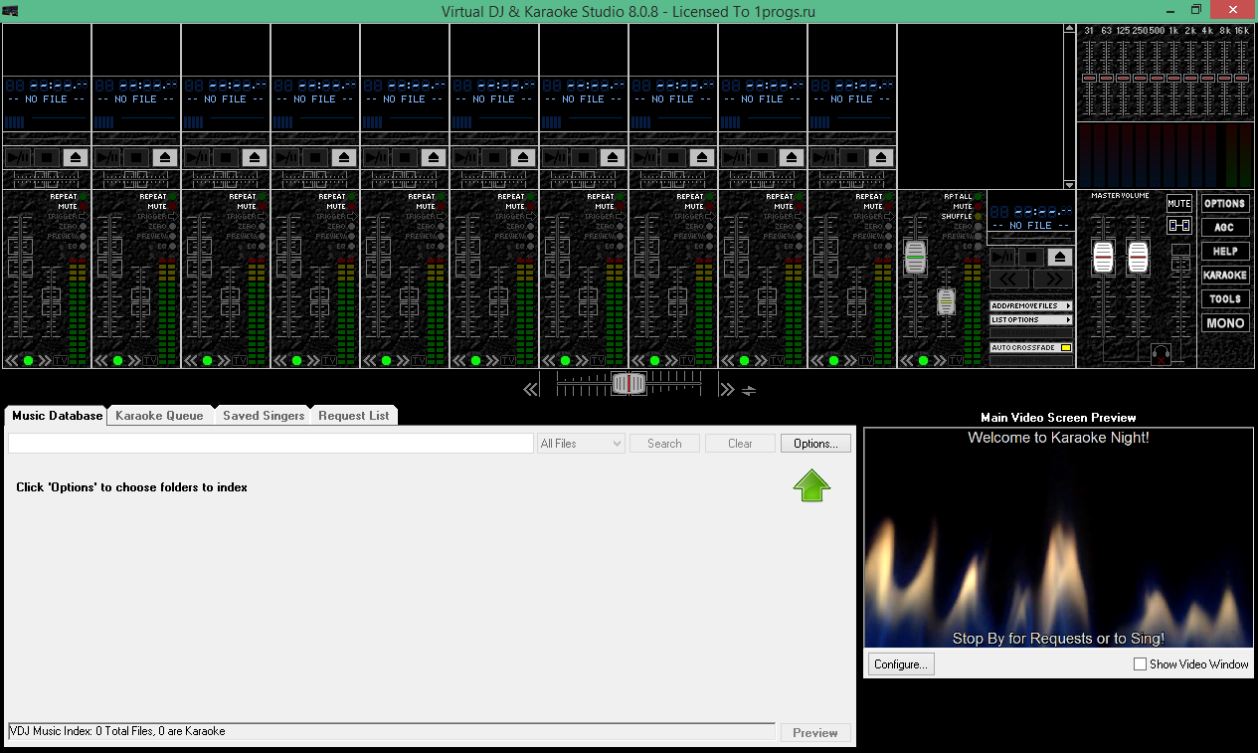1258x753 pixels.
Task: Click the left double-arrow beside main crossfader
Action: pos(531,389)
